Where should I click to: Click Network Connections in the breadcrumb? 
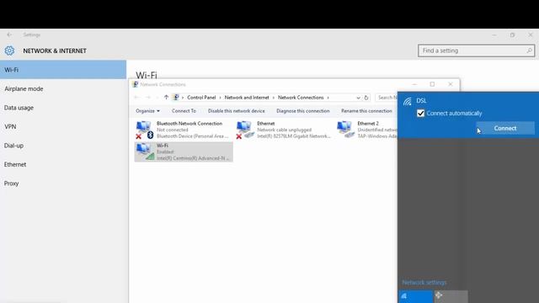coord(301,98)
